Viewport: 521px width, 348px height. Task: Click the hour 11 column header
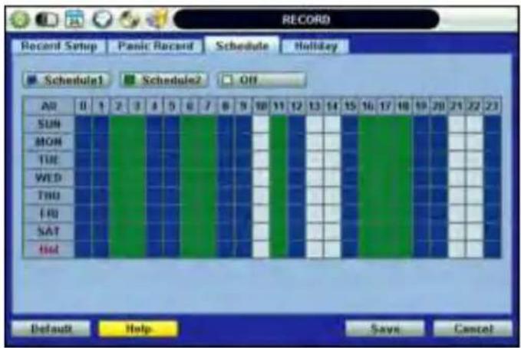coord(279,107)
